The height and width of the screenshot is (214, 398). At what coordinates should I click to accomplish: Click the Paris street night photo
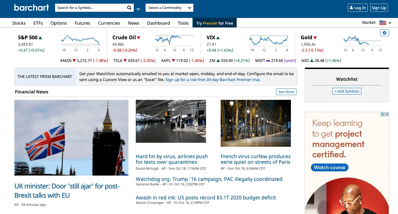[256, 123]
